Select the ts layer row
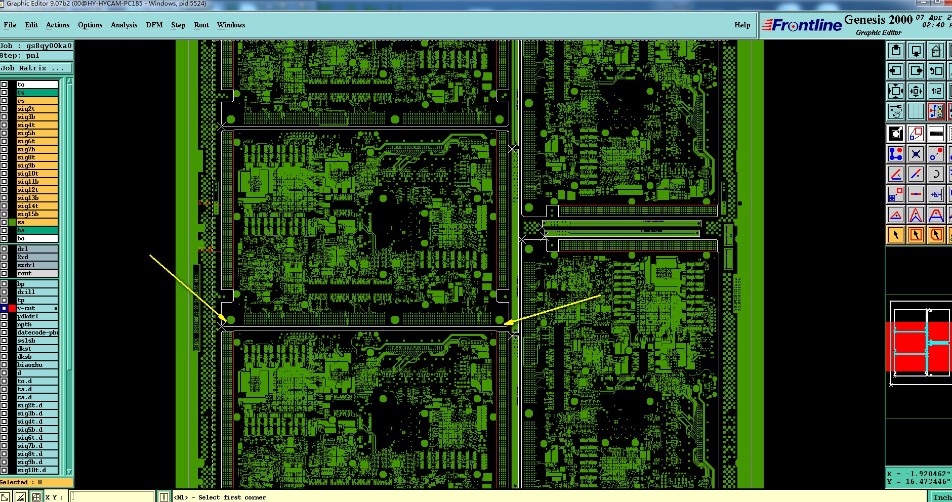This screenshot has width=952, height=502. click(x=37, y=93)
